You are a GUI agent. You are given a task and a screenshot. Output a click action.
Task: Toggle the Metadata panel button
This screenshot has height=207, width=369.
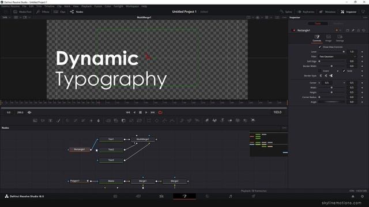pos(327,11)
